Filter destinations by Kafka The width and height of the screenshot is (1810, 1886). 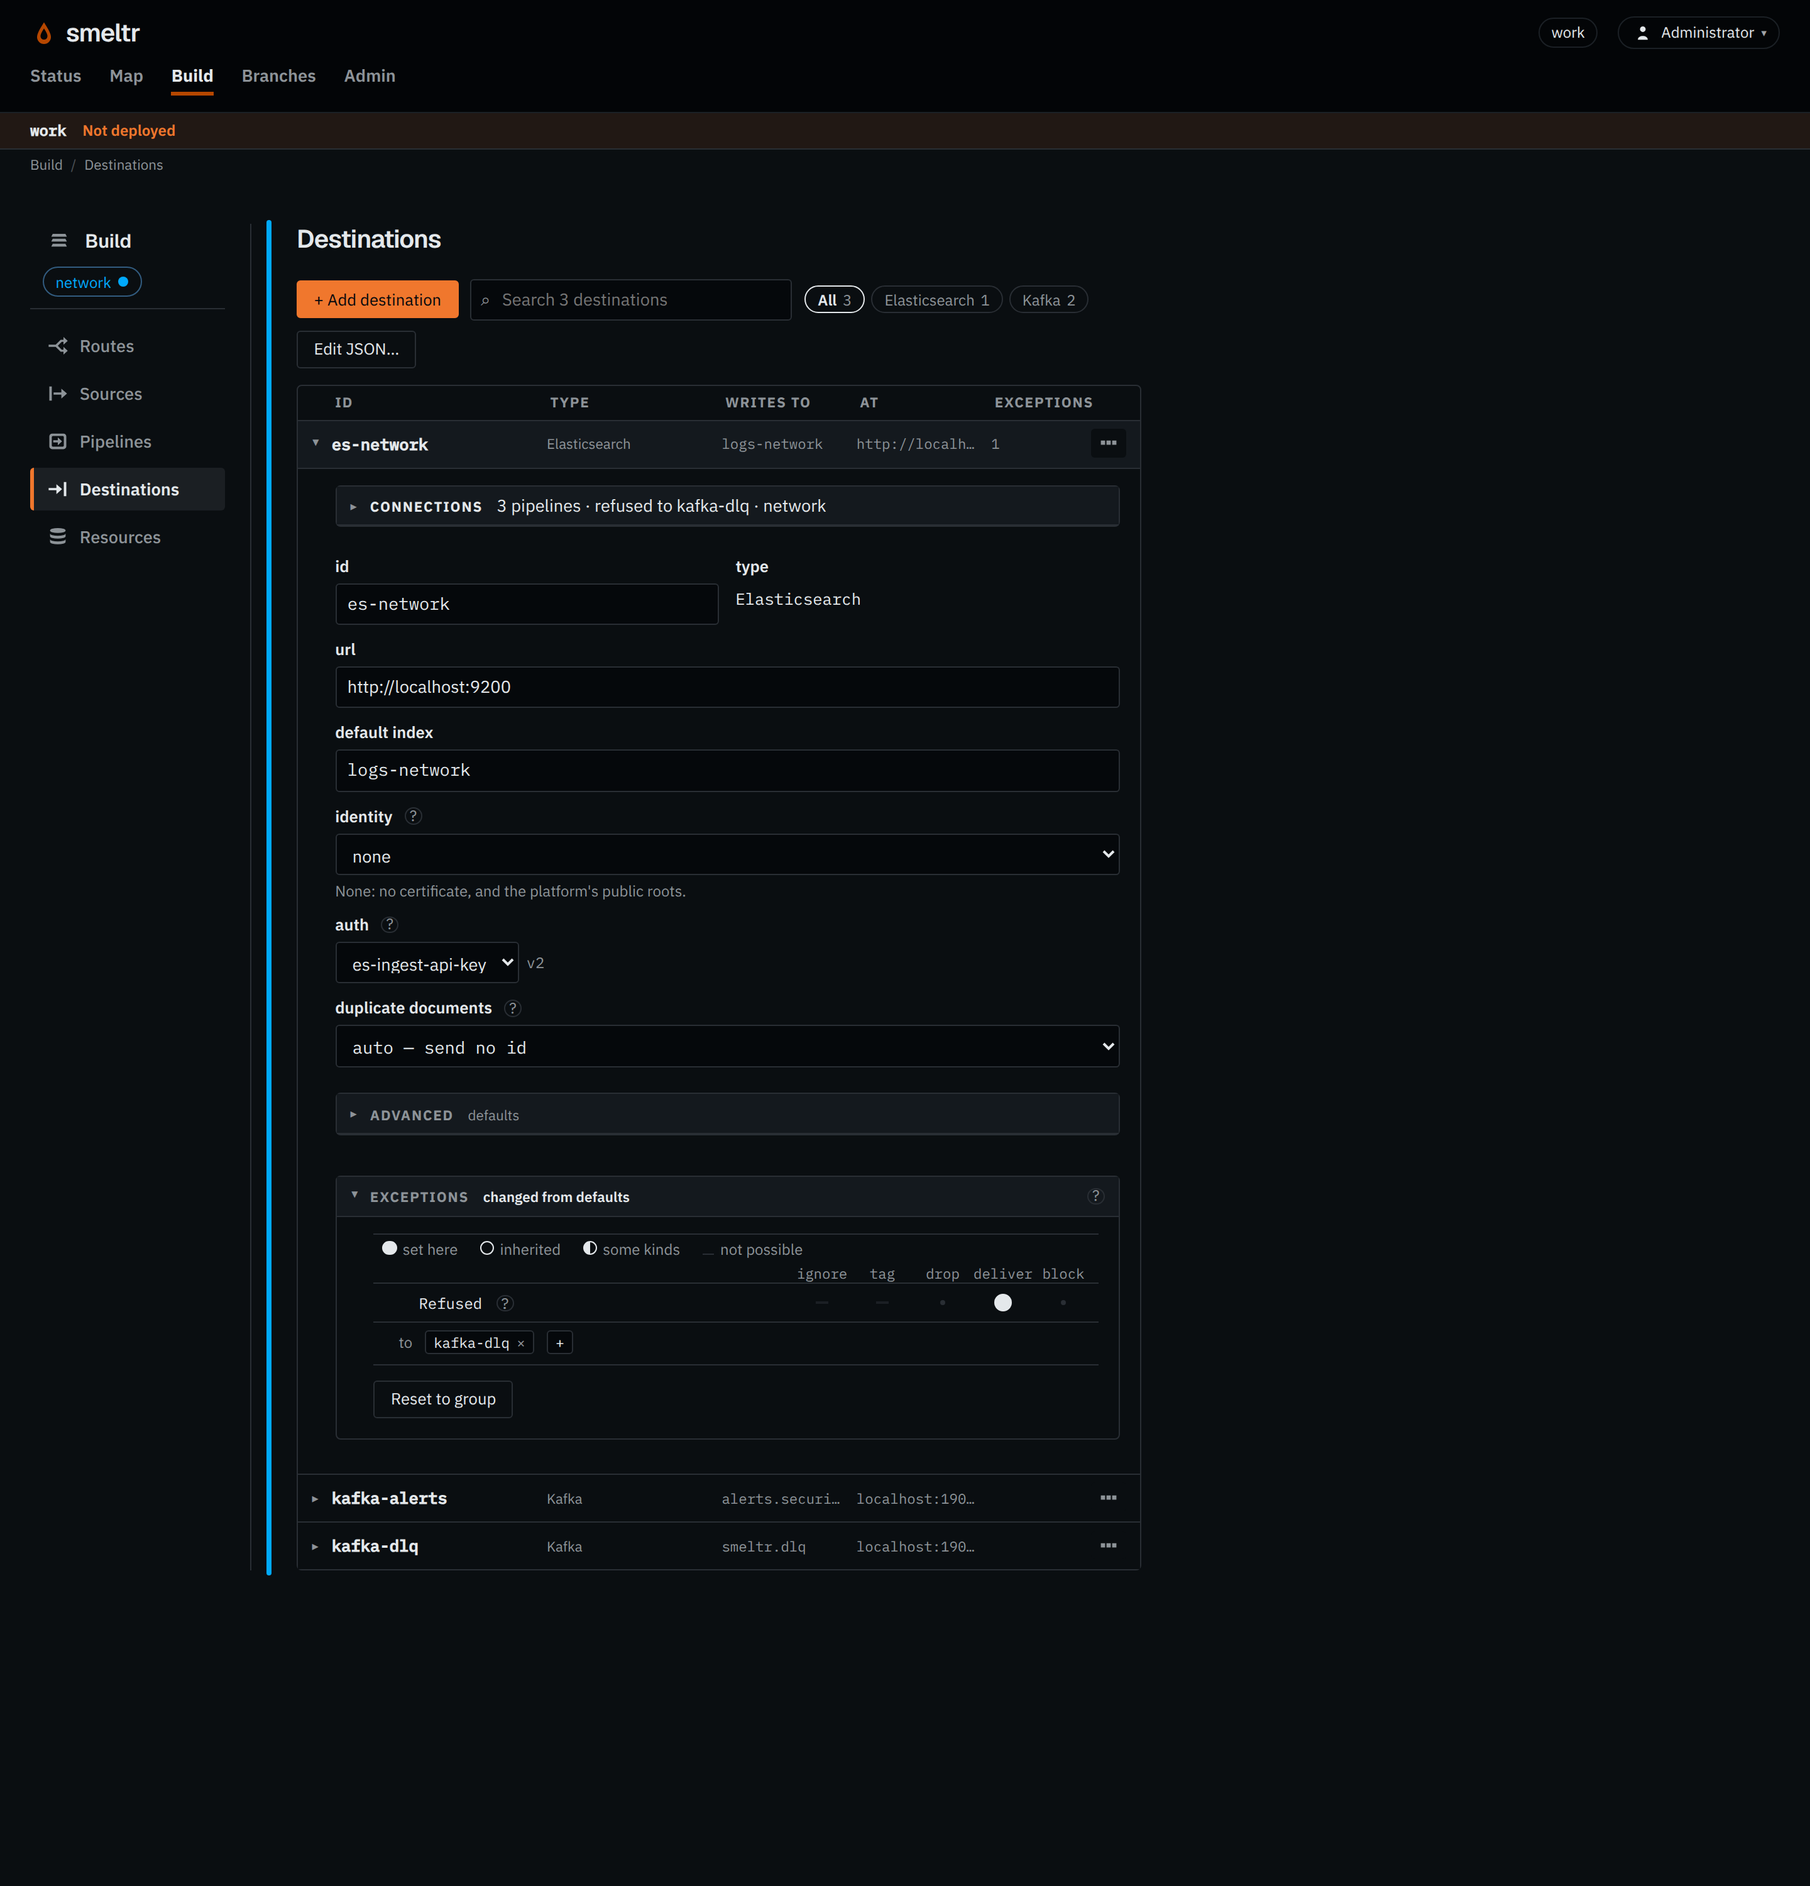coord(1048,301)
